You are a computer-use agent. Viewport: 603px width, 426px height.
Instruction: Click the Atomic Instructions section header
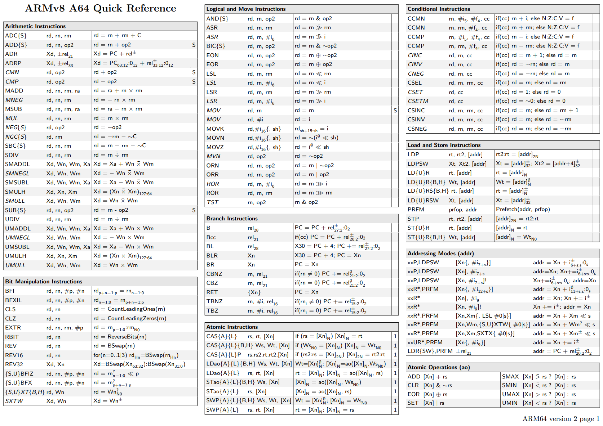[x=232, y=327]
